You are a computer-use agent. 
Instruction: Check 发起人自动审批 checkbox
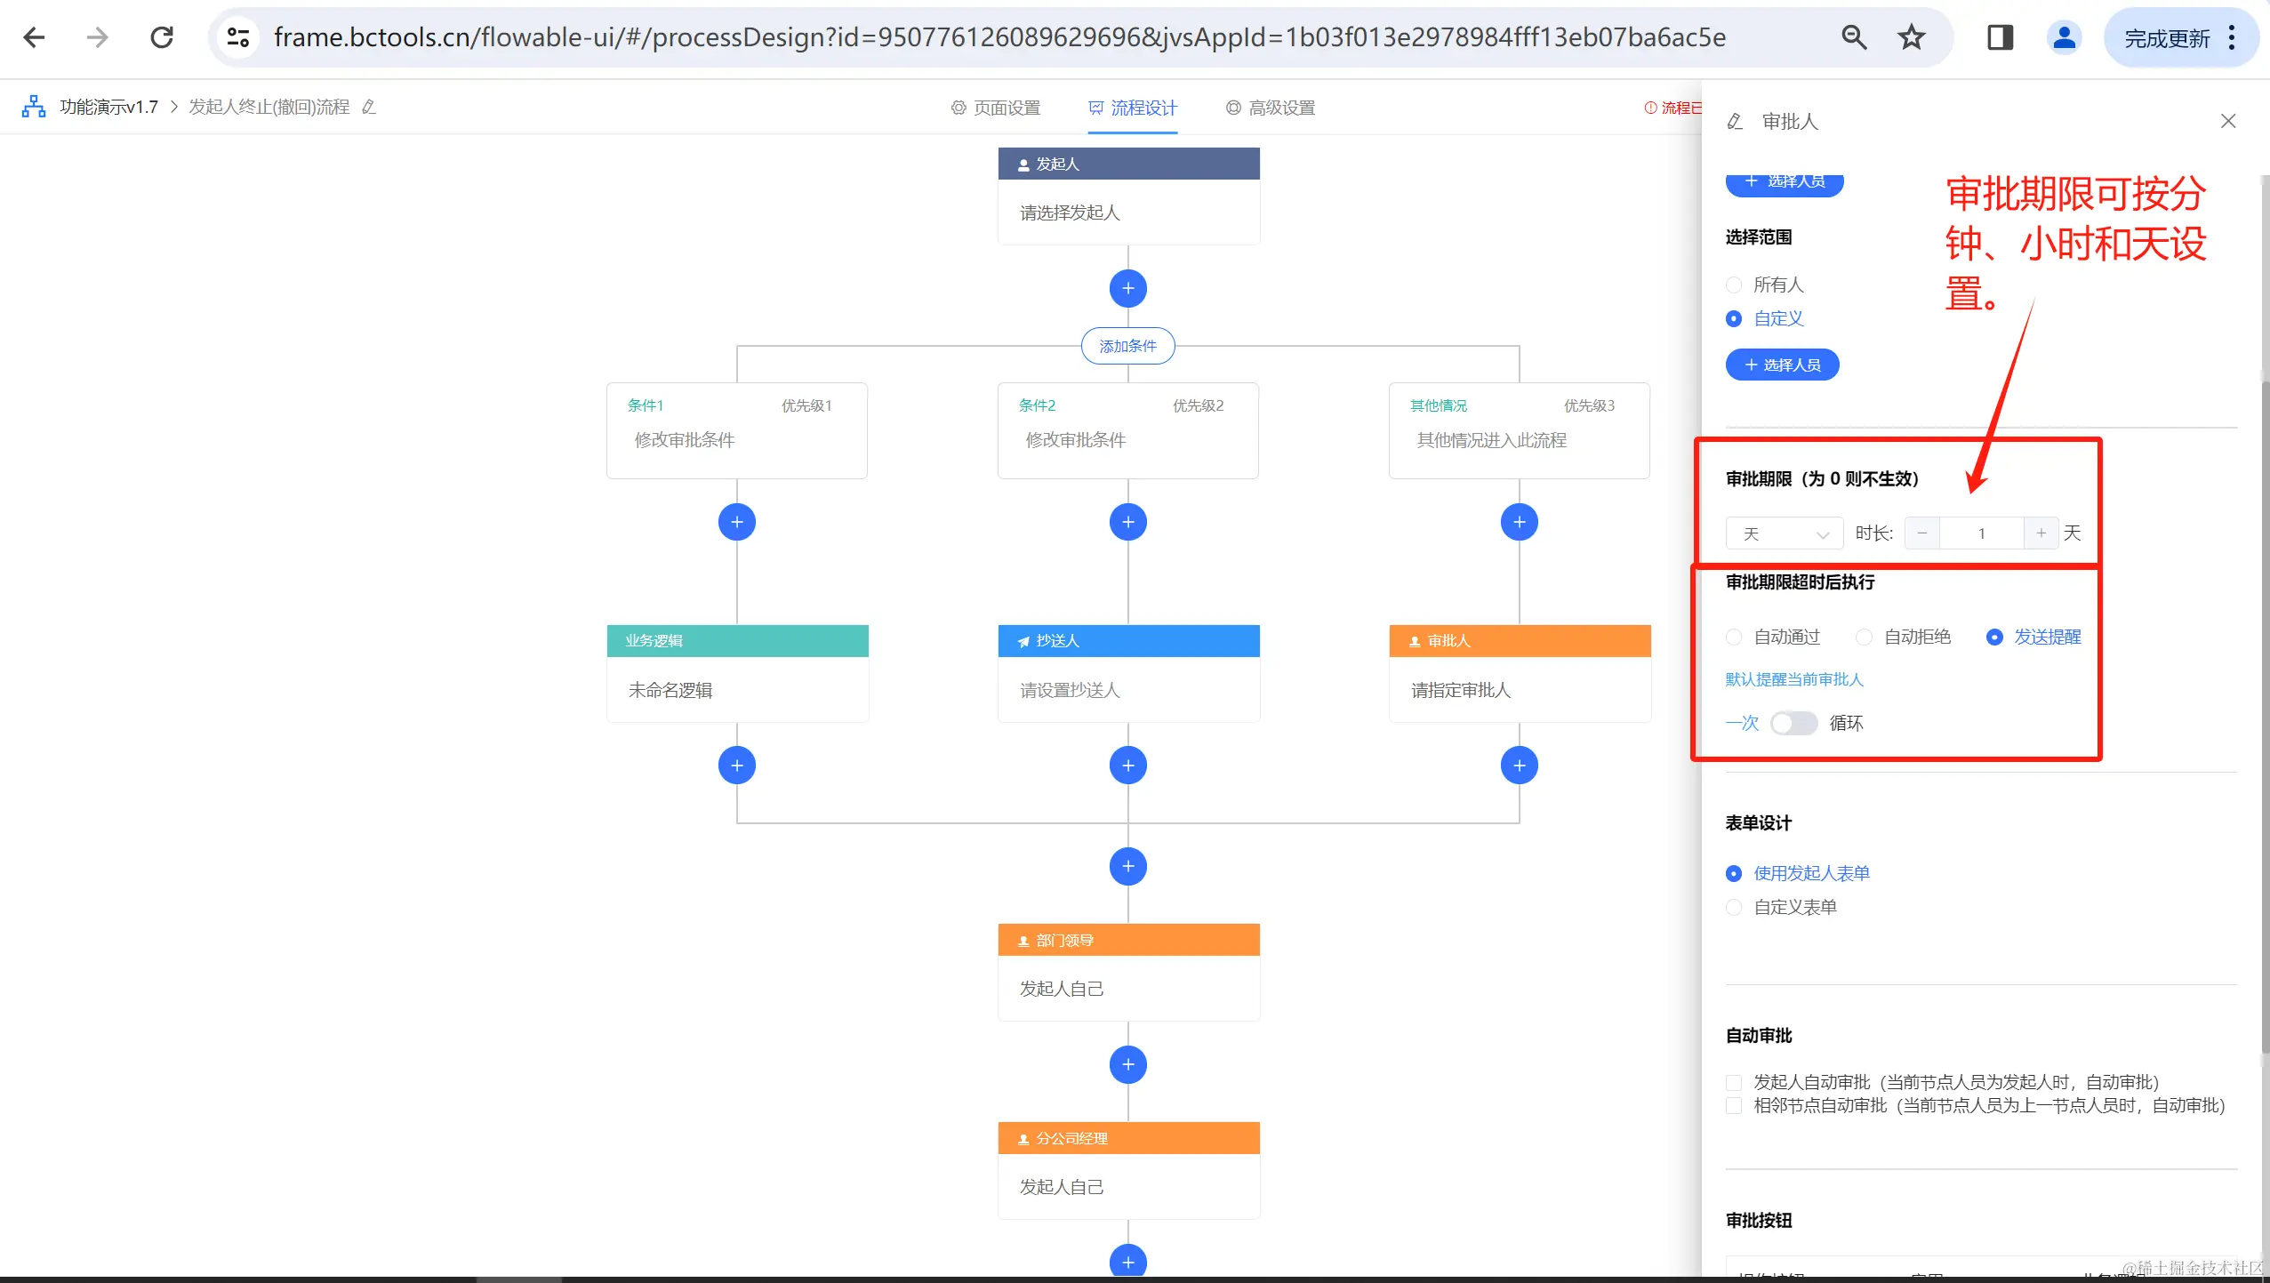[x=1734, y=1082]
